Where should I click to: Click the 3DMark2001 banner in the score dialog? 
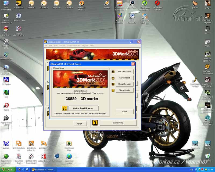(x=80, y=79)
